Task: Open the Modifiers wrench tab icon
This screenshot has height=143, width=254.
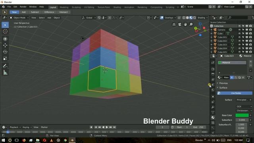Action: (x=213, y=107)
